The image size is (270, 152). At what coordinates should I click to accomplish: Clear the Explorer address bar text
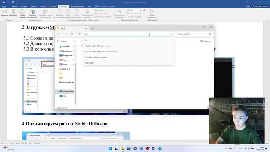click(x=172, y=34)
